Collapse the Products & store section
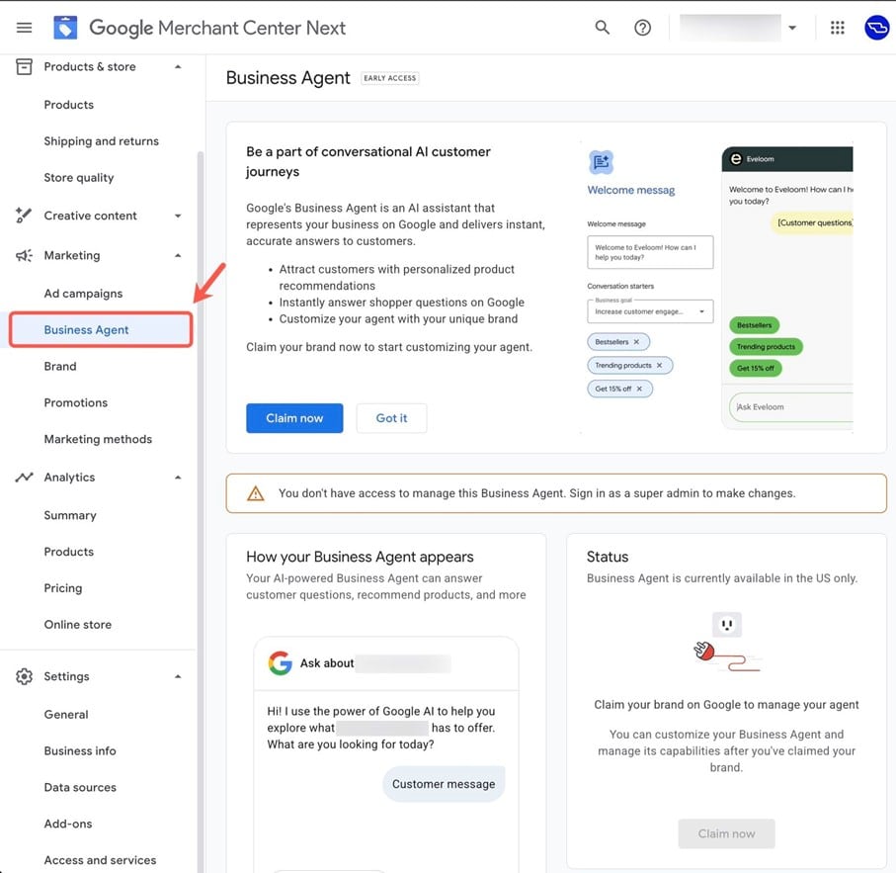The height and width of the screenshot is (873, 896). (x=178, y=67)
